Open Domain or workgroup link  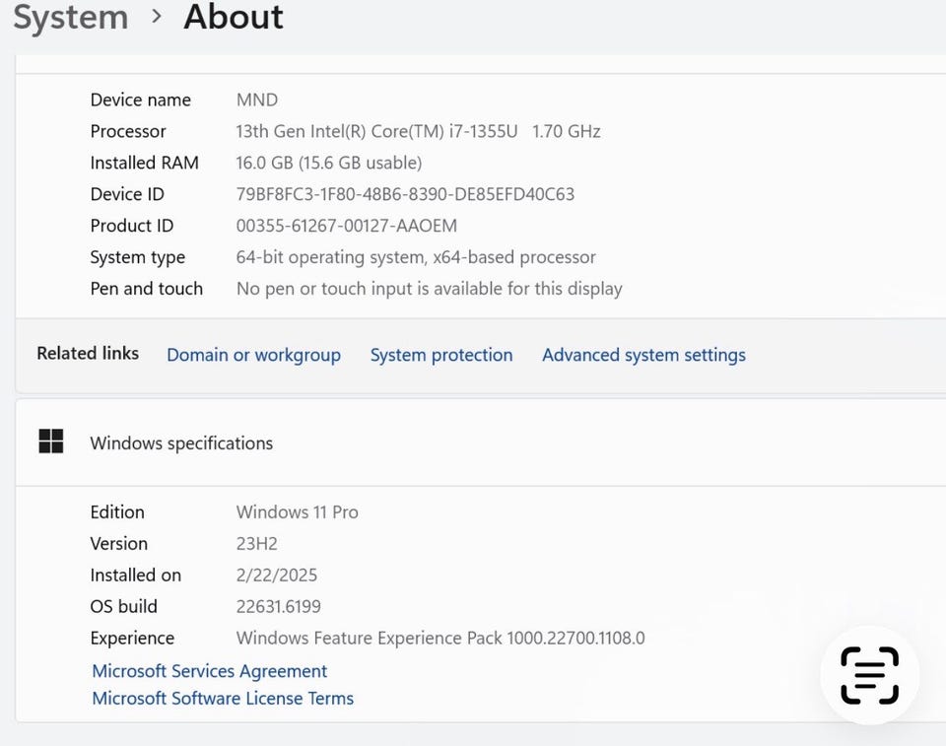tap(253, 355)
